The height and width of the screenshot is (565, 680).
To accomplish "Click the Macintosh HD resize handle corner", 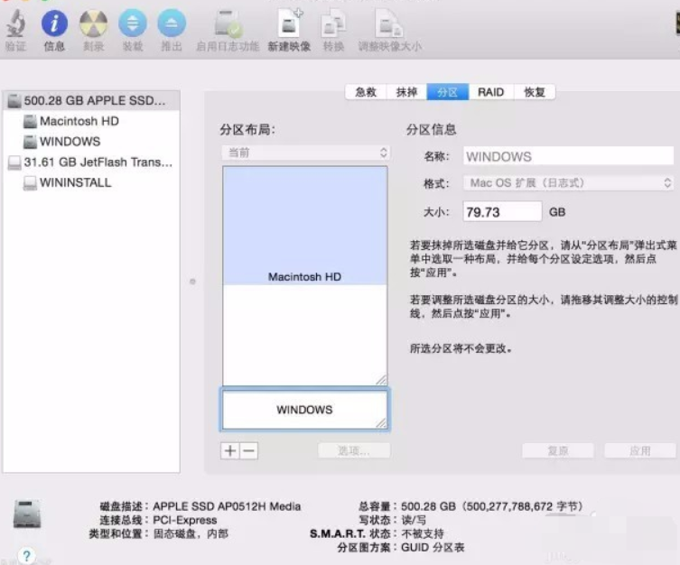I will click(x=381, y=380).
